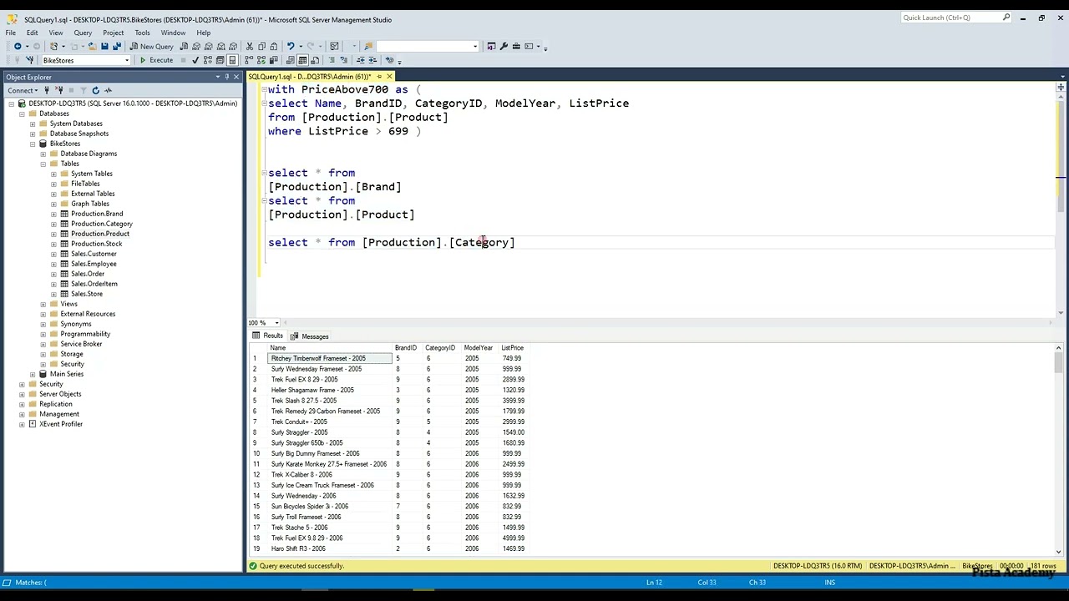This screenshot has width=1069, height=601.
Task: Open the Tools menu
Action: click(x=142, y=33)
